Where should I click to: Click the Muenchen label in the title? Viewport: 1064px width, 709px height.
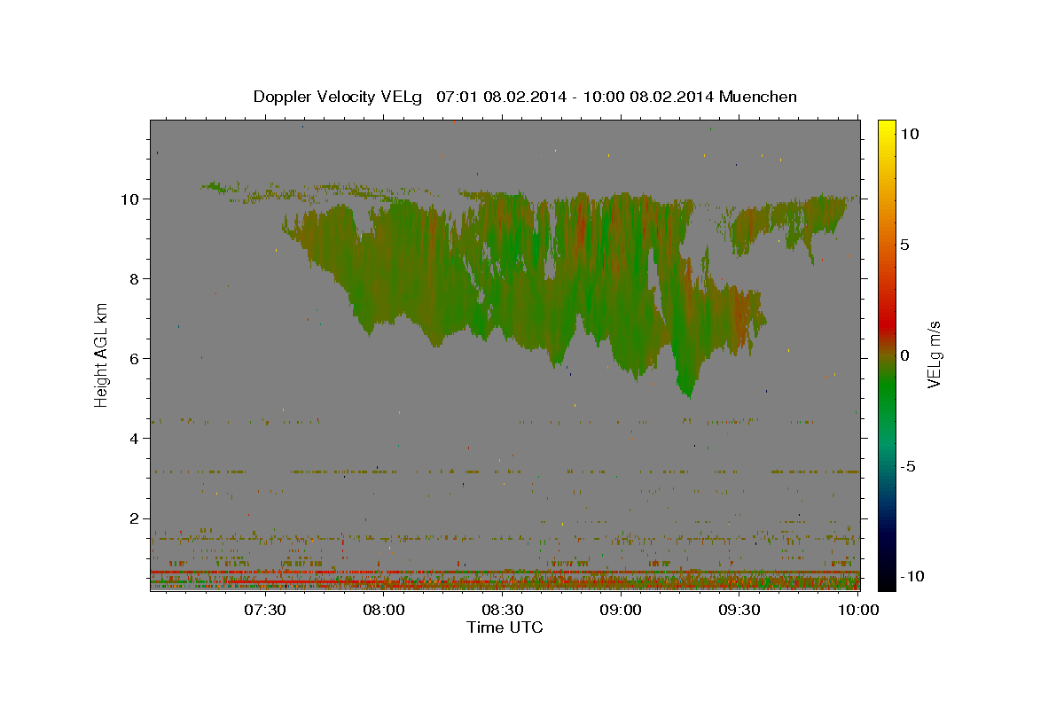point(758,97)
